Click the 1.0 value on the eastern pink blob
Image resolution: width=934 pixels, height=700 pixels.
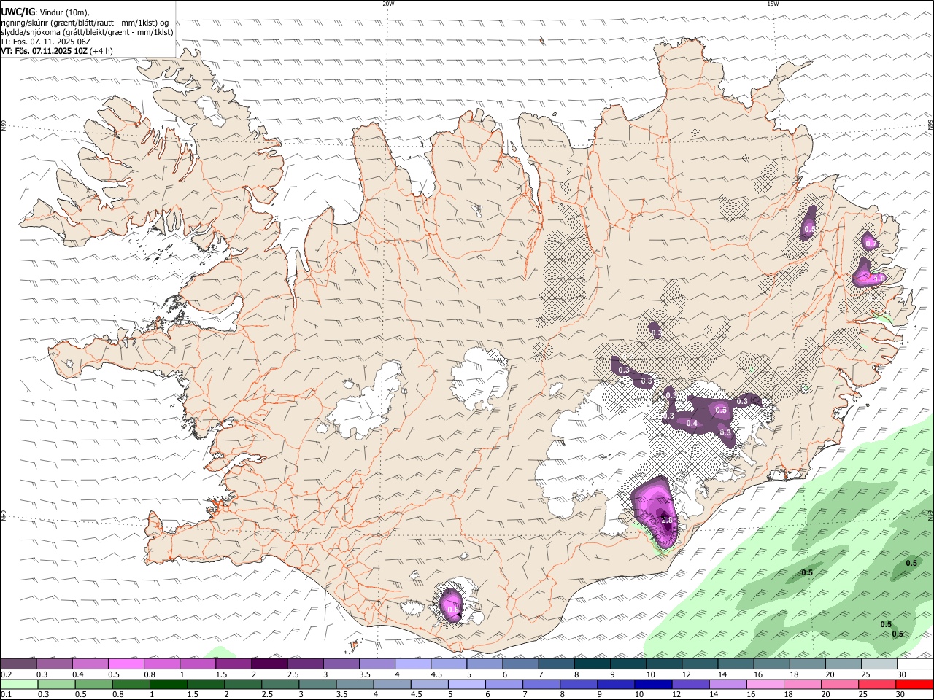pos(879,278)
